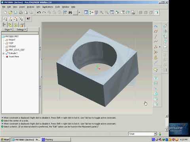Undo the last action
The image size is (190, 142).
click(x=39, y=12)
